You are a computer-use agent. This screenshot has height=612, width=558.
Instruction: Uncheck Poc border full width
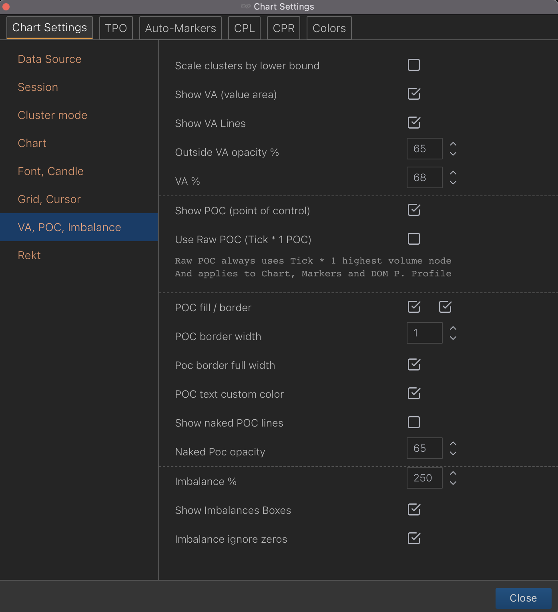[414, 364]
